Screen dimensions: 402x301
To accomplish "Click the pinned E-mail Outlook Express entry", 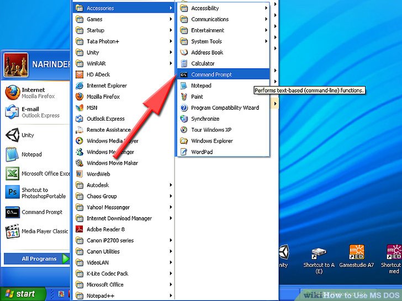I will click(x=35, y=112).
